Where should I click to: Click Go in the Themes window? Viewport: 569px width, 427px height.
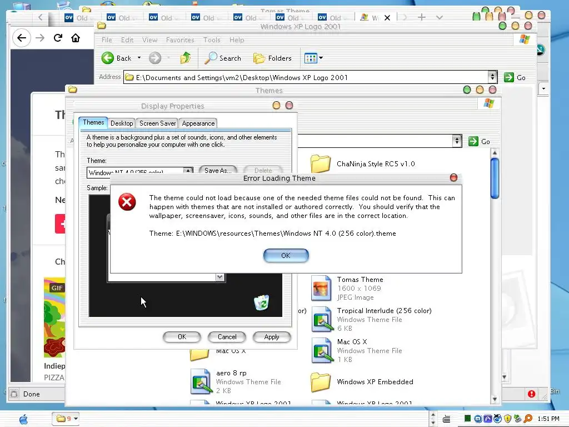click(x=479, y=141)
